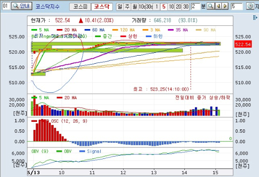Click the minutes input field showing 2
The width and height of the screenshot is (259, 177).
pyautogui.click(x=195, y=7)
